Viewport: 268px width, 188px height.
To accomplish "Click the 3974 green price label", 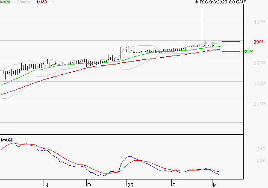I will (x=248, y=52).
